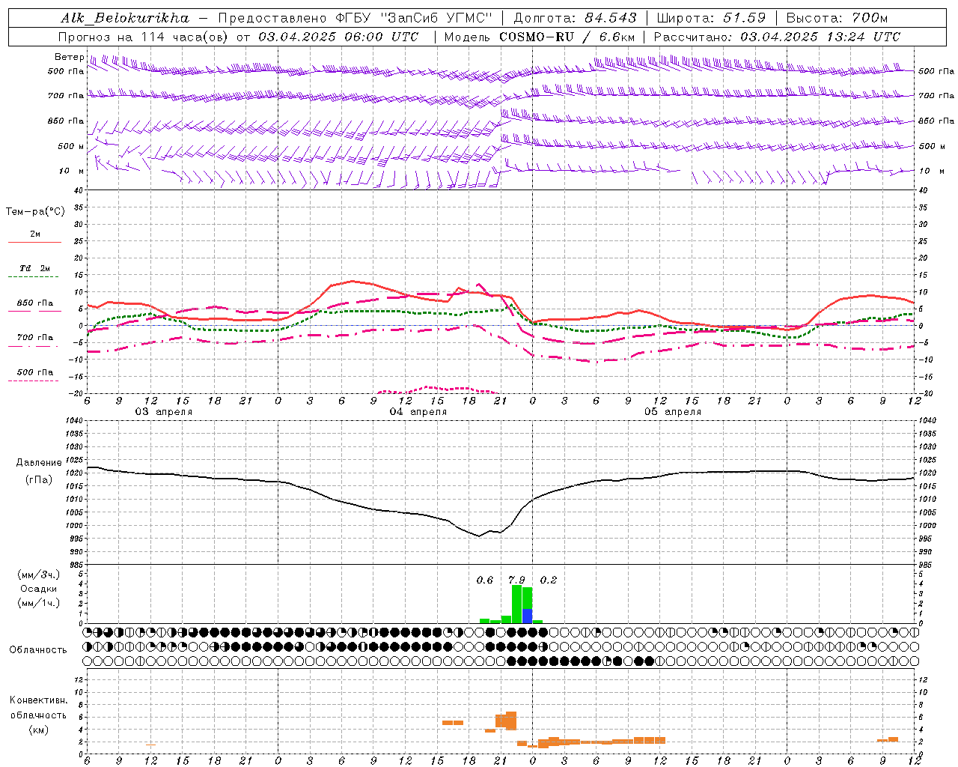Click the date label 05 апреля
This screenshot has height=767, width=958.
click(673, 412)
